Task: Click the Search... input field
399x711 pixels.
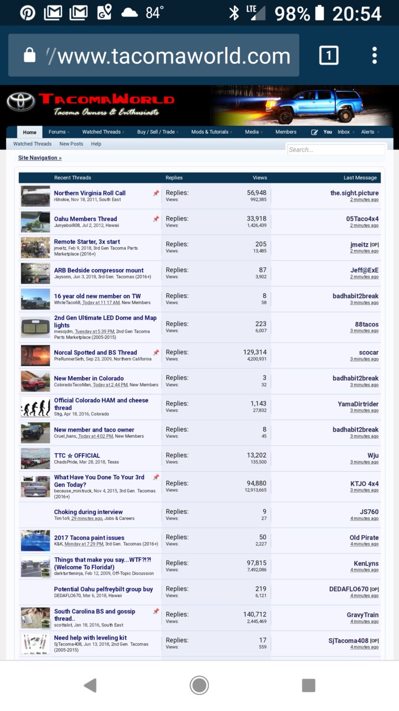Action: click(x=336, y=149)
